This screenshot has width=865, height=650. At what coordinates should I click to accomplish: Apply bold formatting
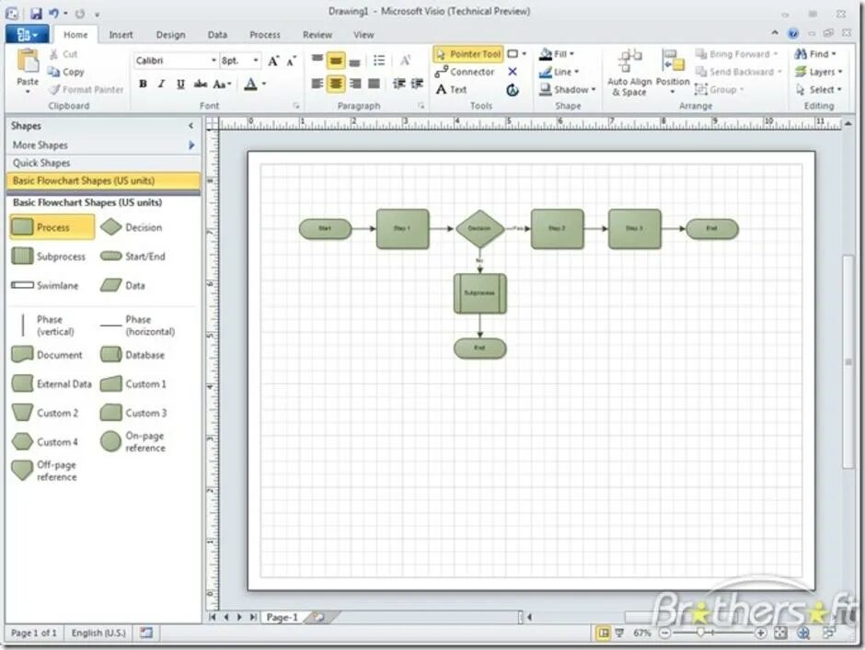[143, 83]
